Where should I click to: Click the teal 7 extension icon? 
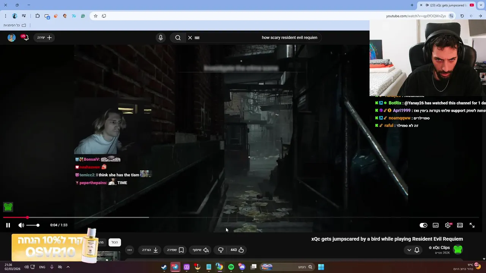tap(74, 16)
